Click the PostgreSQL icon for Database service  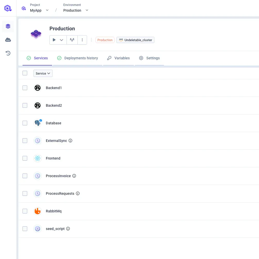click(x=38, y=123)
